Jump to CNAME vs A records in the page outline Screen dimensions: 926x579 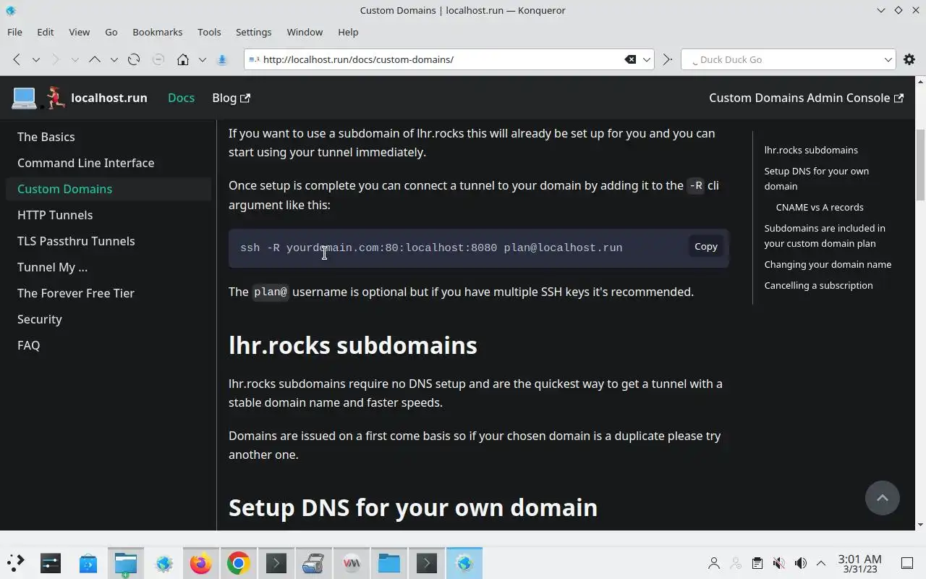820,207
